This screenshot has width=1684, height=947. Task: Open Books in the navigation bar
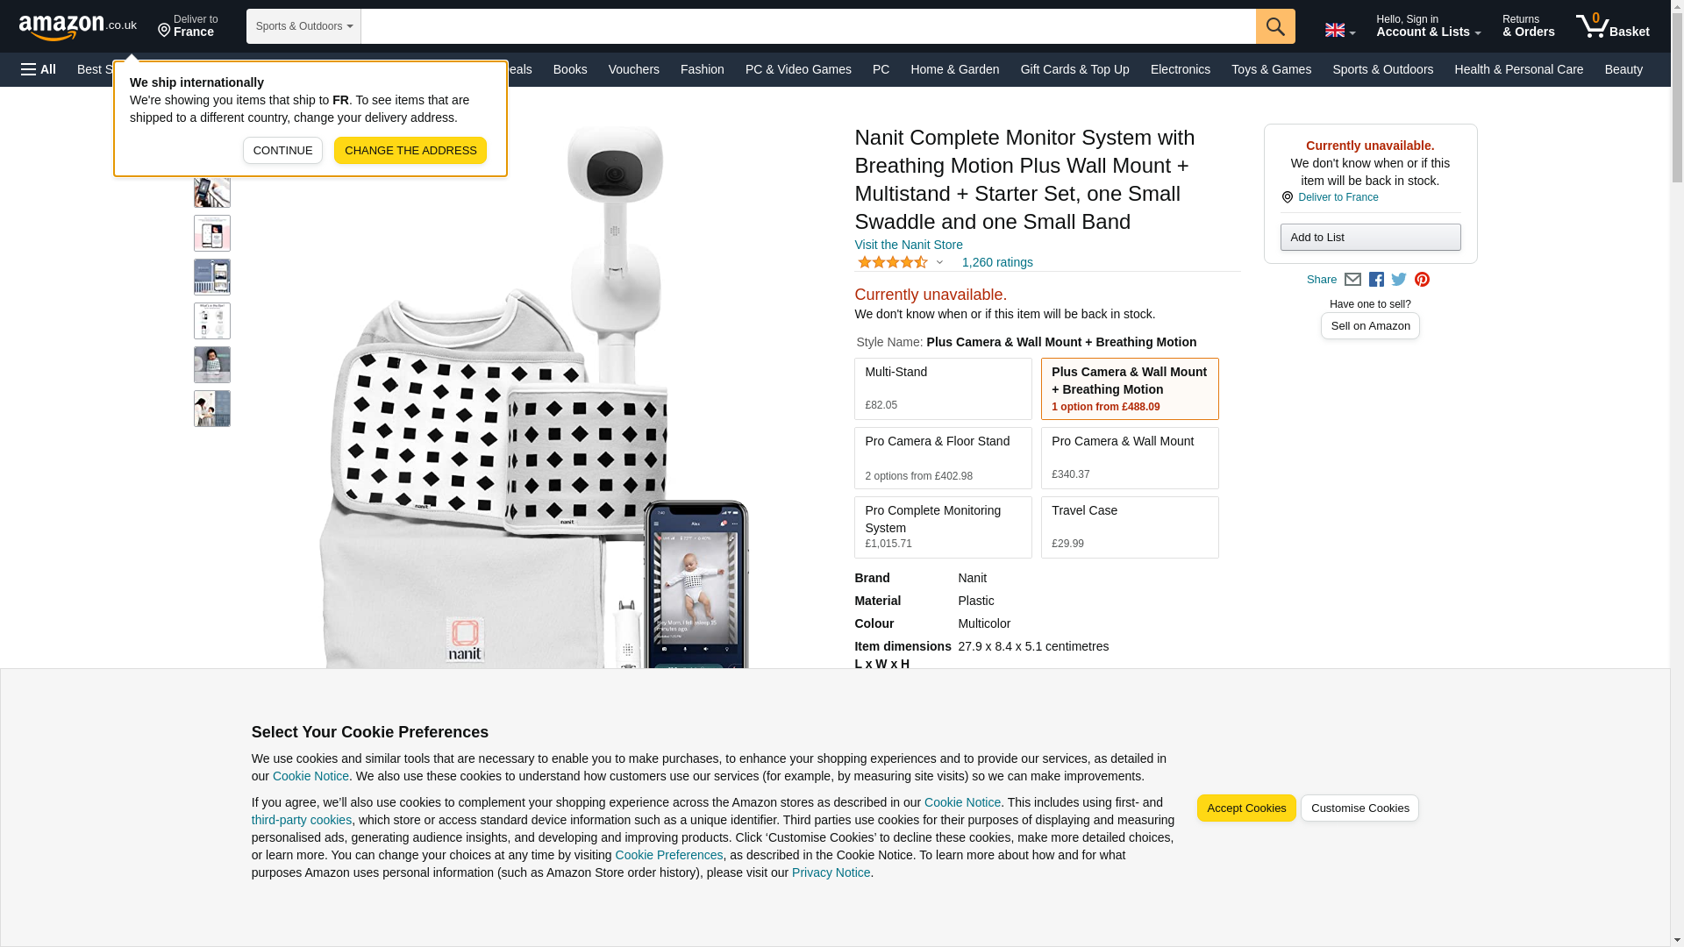570,69
